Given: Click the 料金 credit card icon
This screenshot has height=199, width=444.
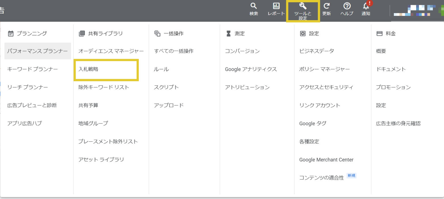Looking at the screenshot, I should [379, 33].
